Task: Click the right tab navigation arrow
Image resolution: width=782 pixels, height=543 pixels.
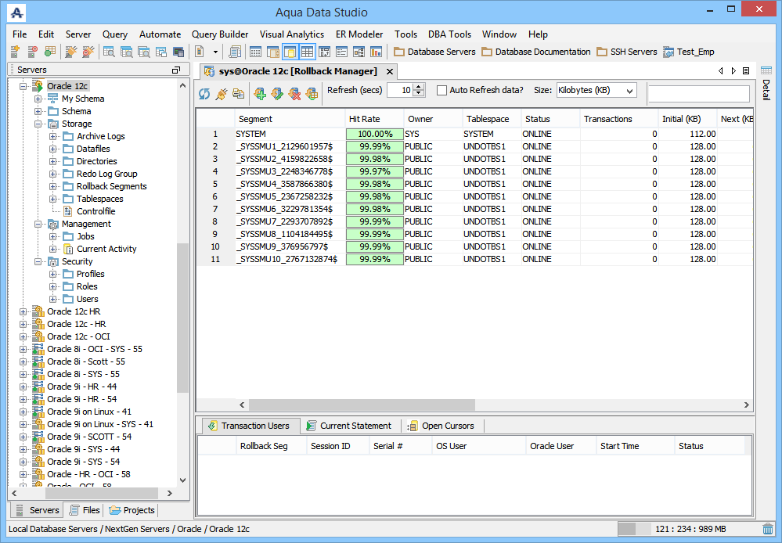Action: point(733,70)
